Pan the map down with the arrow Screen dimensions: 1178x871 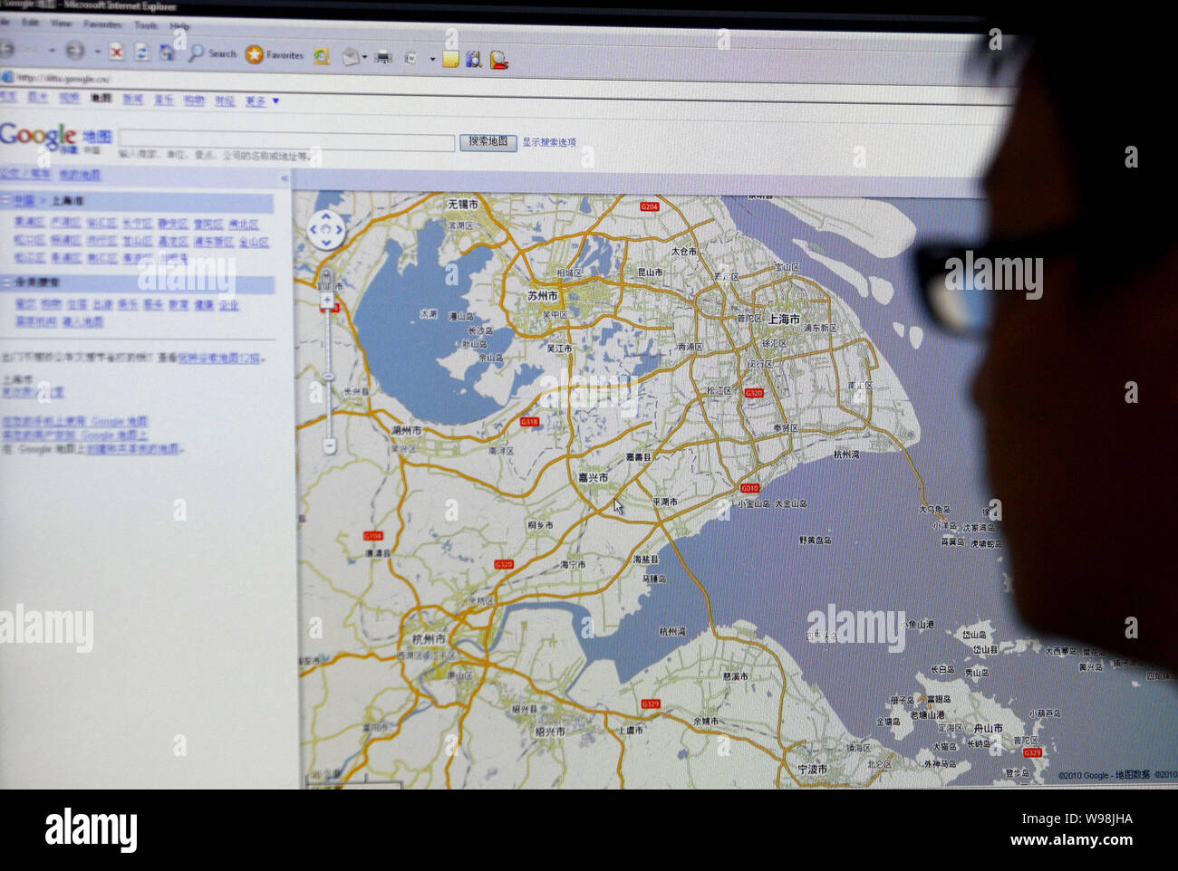(326, 243)
